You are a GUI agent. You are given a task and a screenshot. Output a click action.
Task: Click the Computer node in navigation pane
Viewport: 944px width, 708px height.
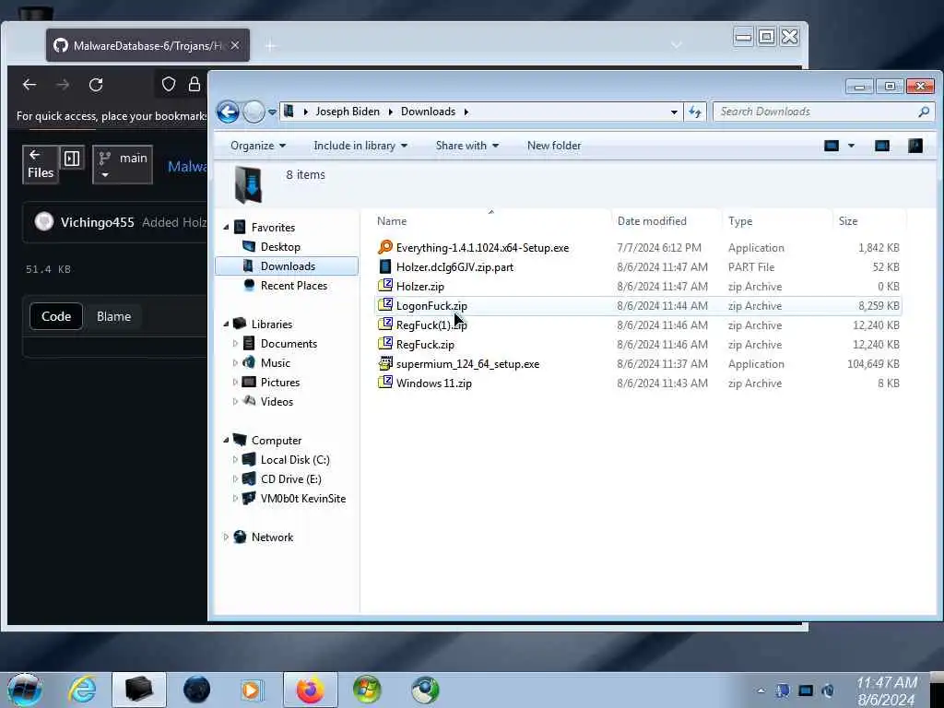[277, 440]
